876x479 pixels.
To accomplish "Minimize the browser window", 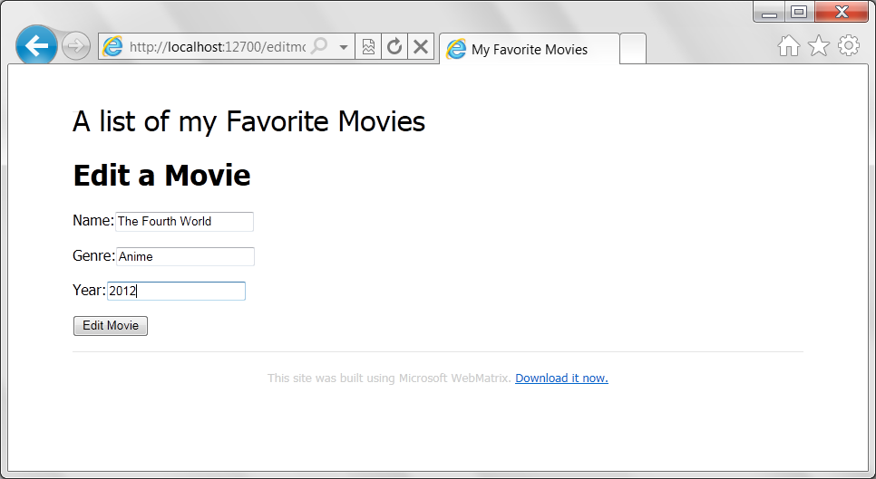I will (769, 13).
